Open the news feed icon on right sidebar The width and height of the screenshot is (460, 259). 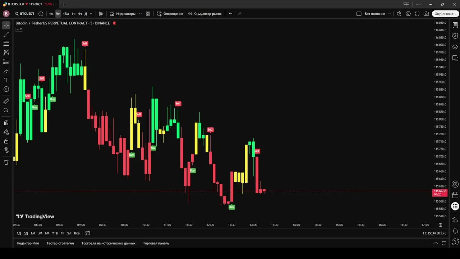pos(455,220)
